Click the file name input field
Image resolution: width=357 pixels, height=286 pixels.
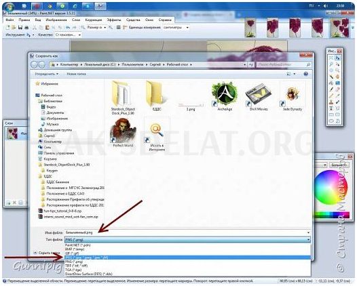click(x=187, y=232)
